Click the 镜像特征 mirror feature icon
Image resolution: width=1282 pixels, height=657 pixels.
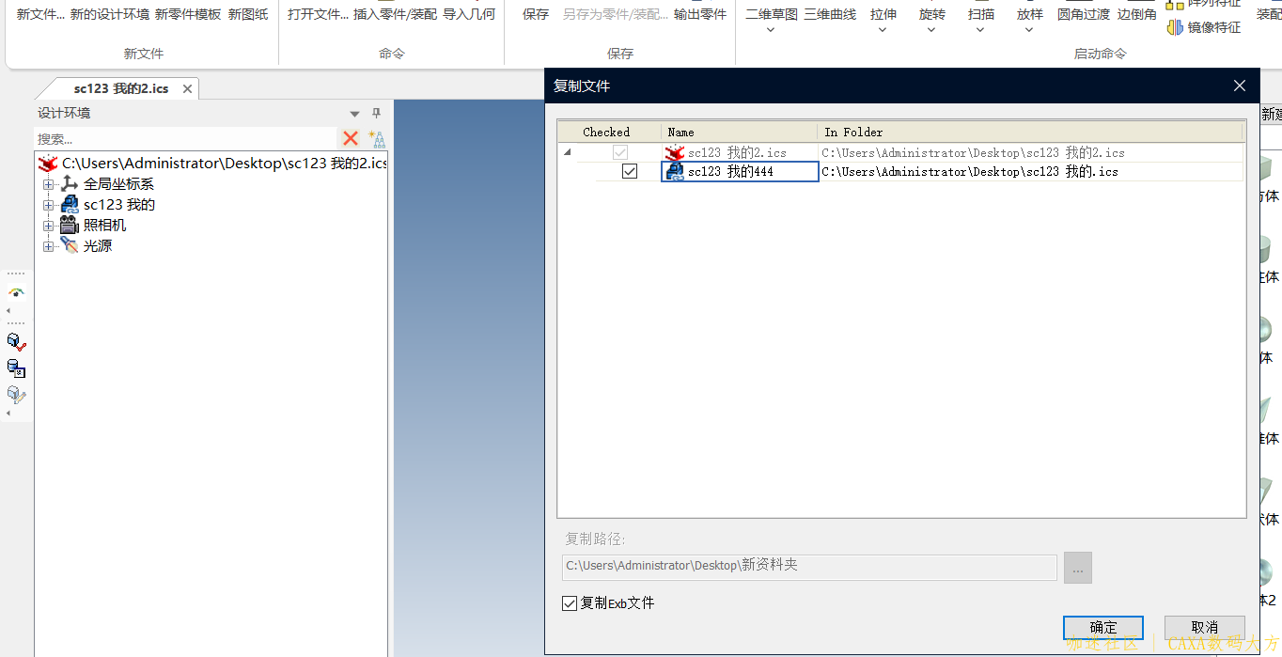click(x=1175, y=27)
